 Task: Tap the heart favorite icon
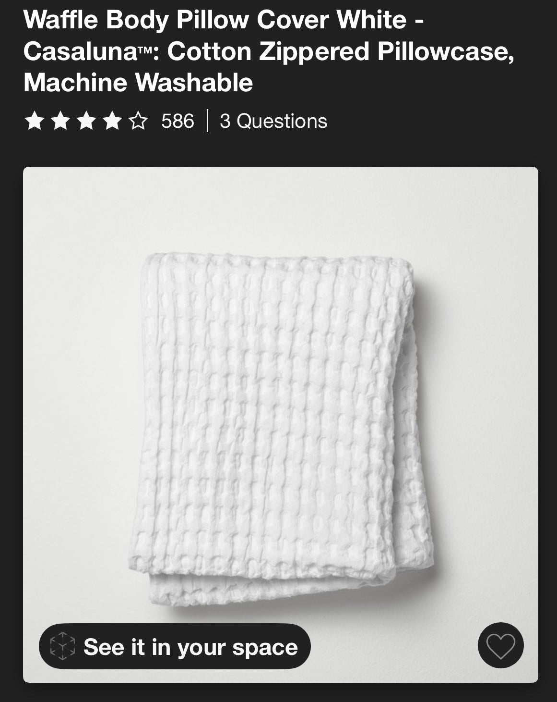(x=500, y=645)
